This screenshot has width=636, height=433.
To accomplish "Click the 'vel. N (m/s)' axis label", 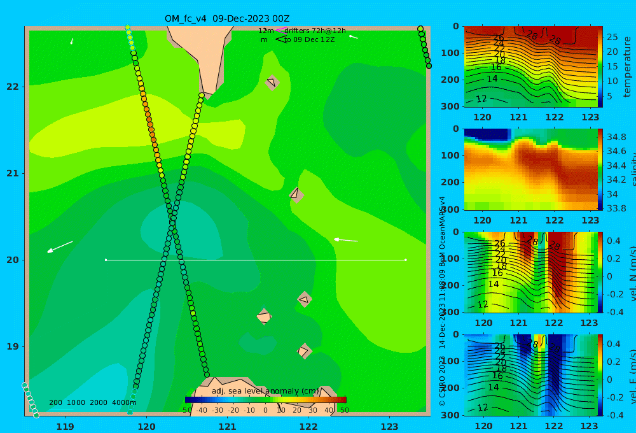I will [x=632, y=273].
